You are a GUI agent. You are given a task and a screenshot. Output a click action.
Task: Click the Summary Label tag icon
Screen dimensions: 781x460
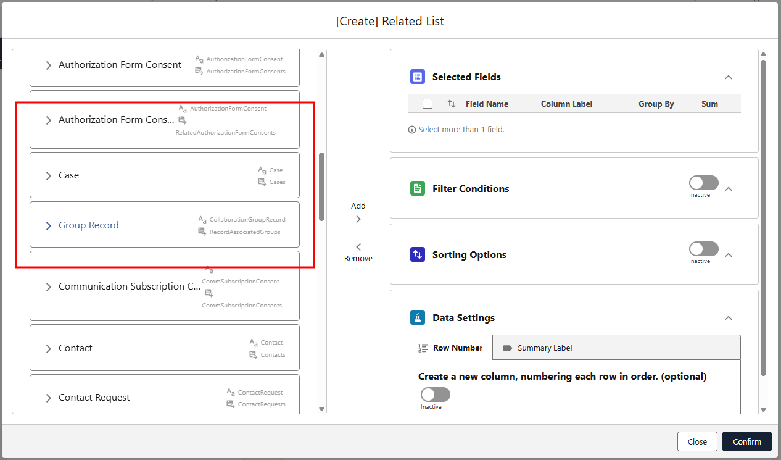point(508,348)
